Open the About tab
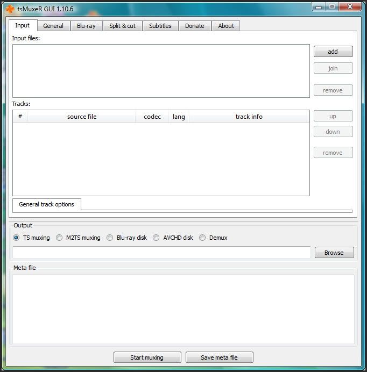 (x=226, y=26)
